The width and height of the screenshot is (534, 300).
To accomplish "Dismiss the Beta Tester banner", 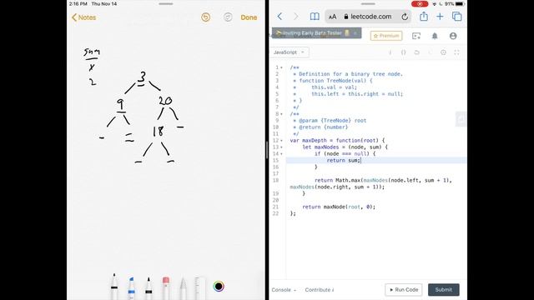I will pos(355,33).
